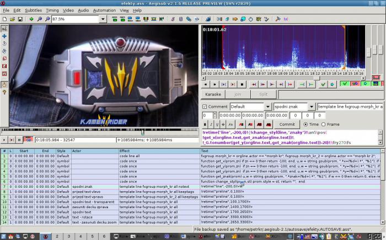The height and width of the screenshot is (240, 386).
Task: Switch to desktop workspace 4 in taskbar
Action: 81,236
